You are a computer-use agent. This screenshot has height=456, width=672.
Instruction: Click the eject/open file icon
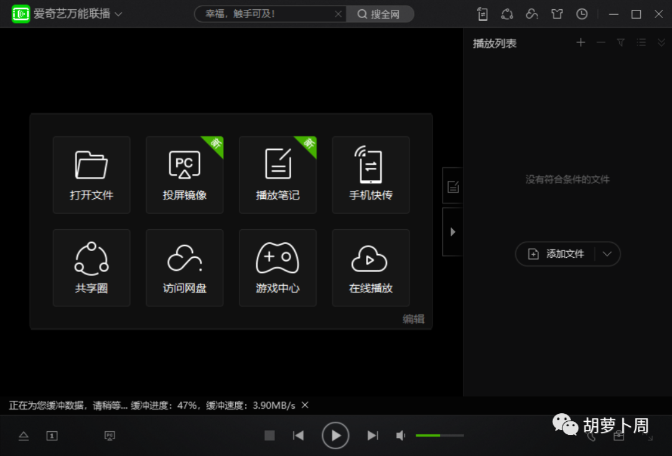tap(24, 436)
